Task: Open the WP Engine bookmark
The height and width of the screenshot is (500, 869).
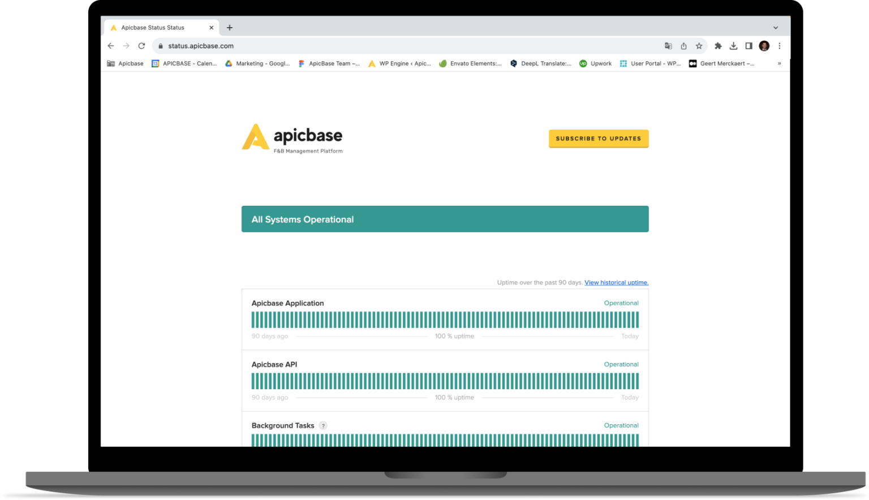Action: point(399,63)
